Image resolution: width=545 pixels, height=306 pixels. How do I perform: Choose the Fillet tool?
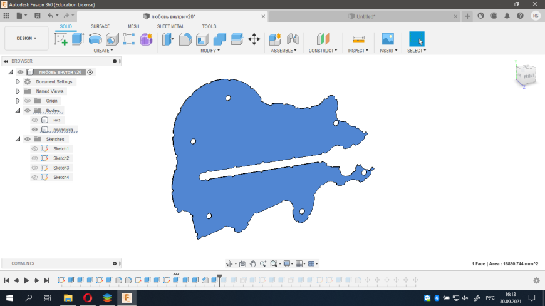[x=185, y=39]
